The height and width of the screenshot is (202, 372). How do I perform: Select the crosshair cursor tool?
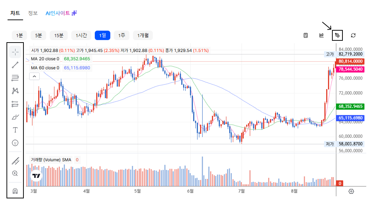(15, 52)
